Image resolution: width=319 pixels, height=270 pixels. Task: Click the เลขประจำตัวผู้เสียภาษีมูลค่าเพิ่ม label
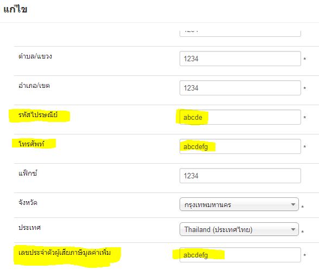pos(65,253)
